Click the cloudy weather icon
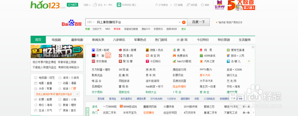The image size is (298, 116). pyautogui.click(x=95, y=5)
